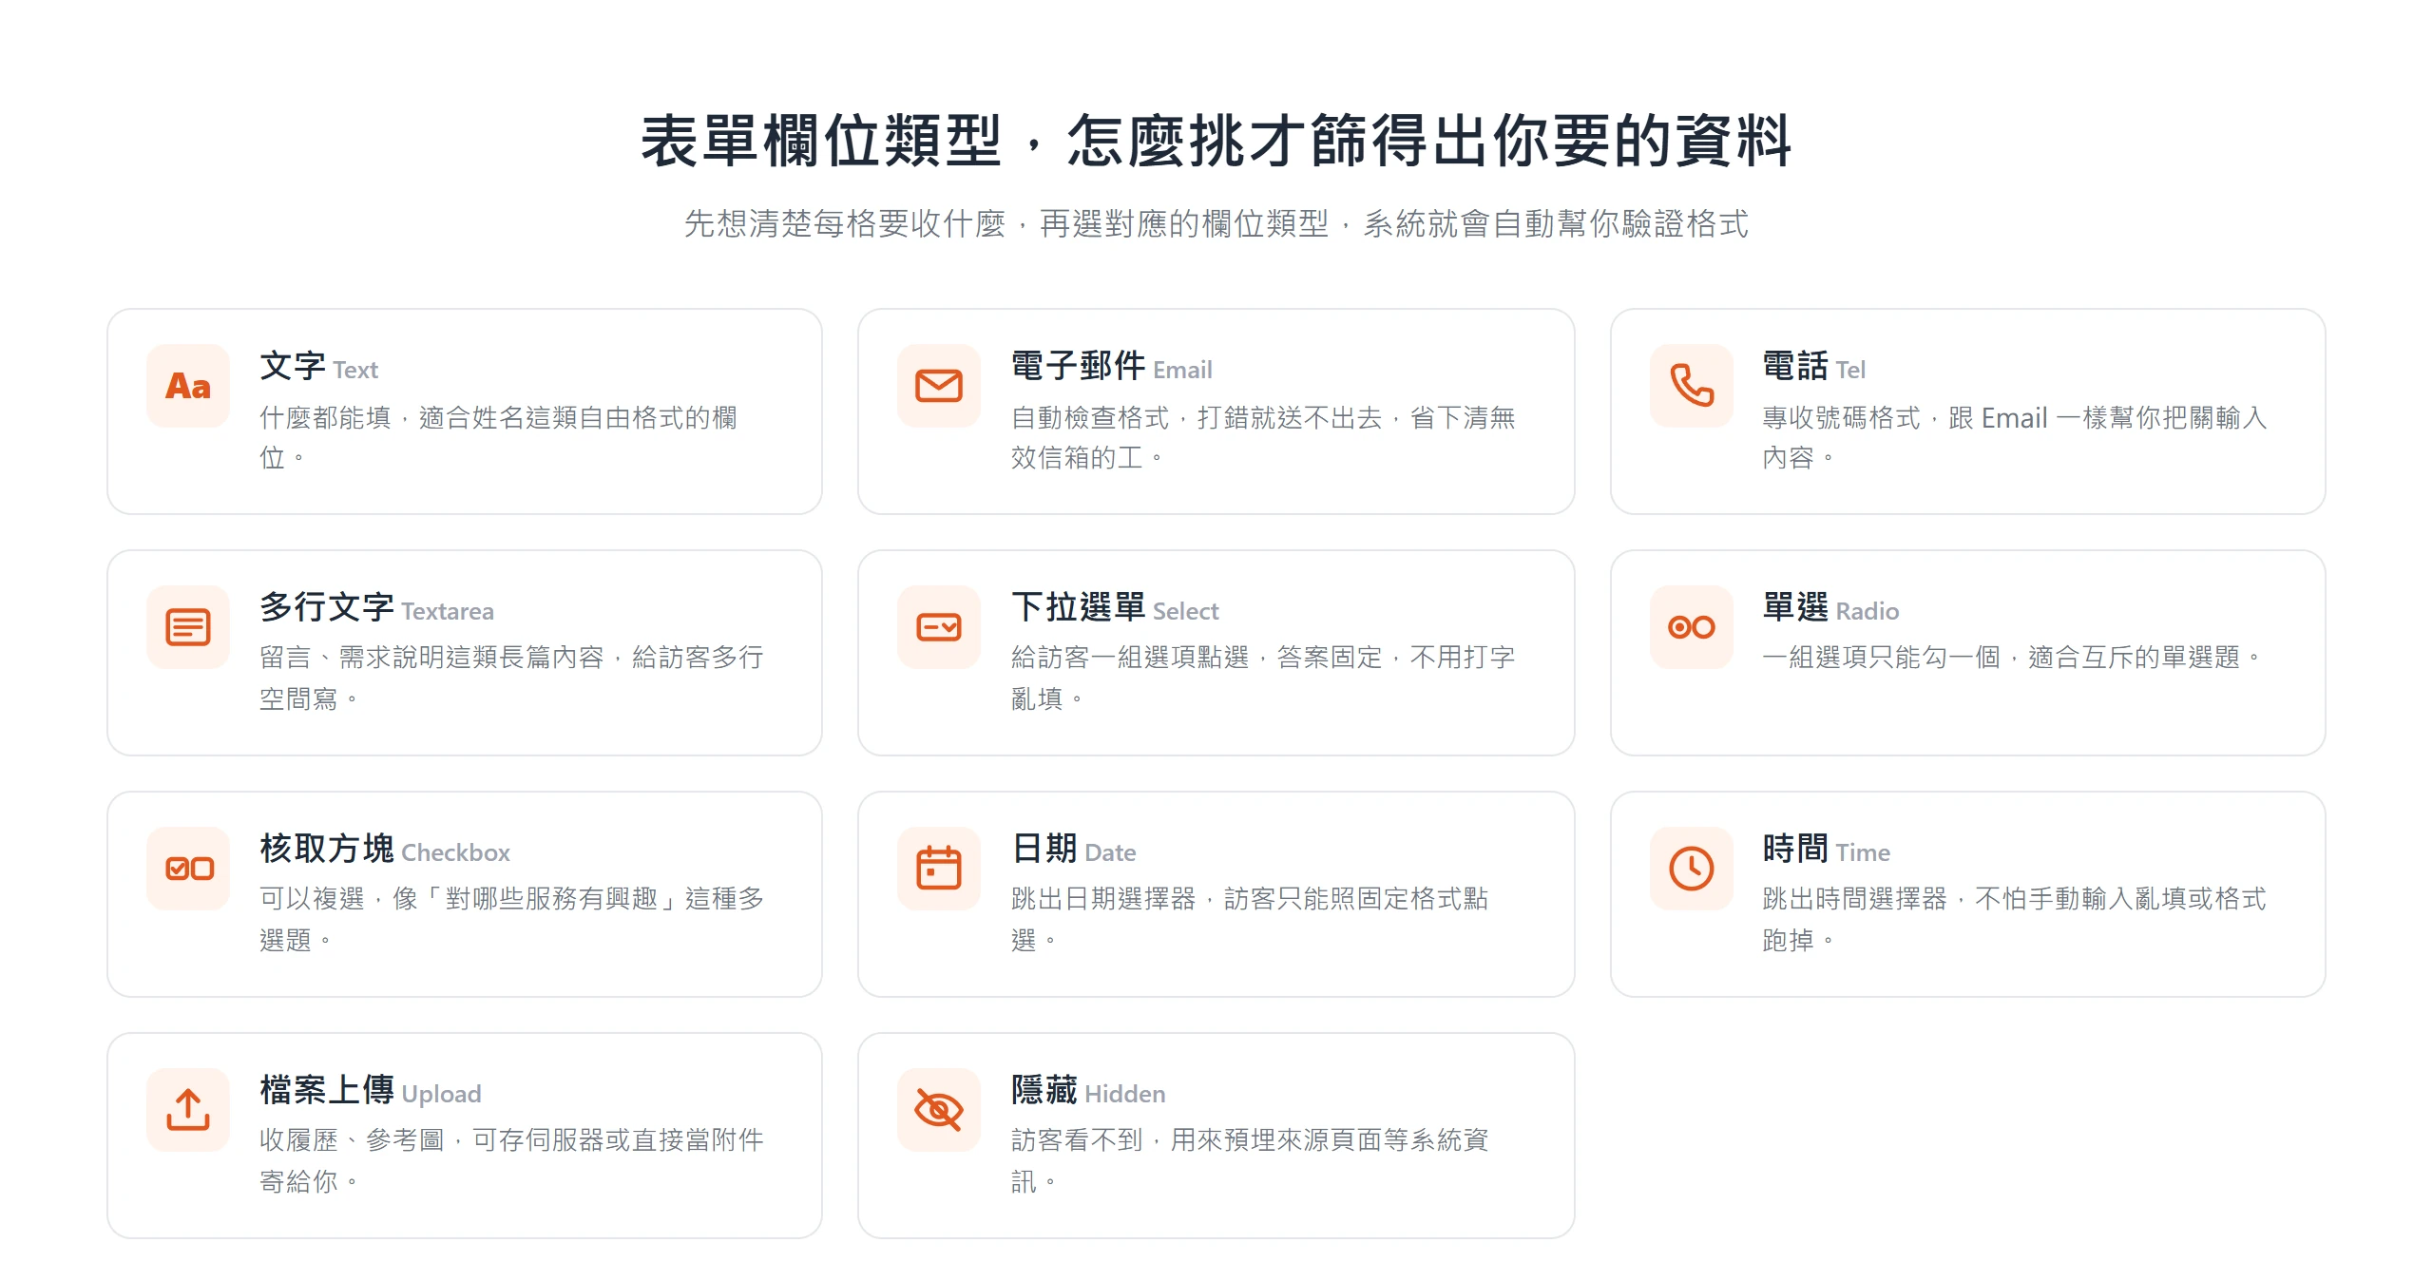The image size is (2433, 1262).
Task: Click description 專收號碼格式
Action: click(2015, 438)
